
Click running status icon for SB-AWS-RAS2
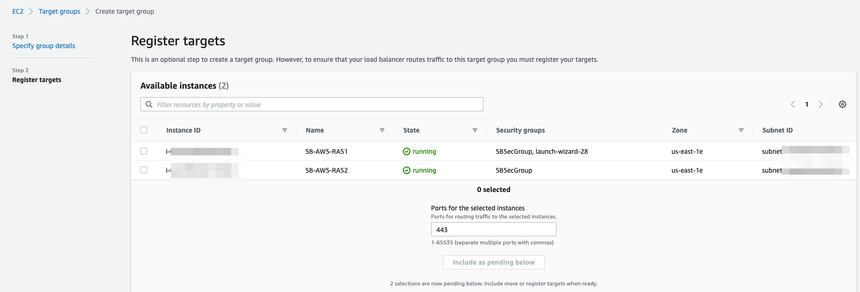[407, 170]
